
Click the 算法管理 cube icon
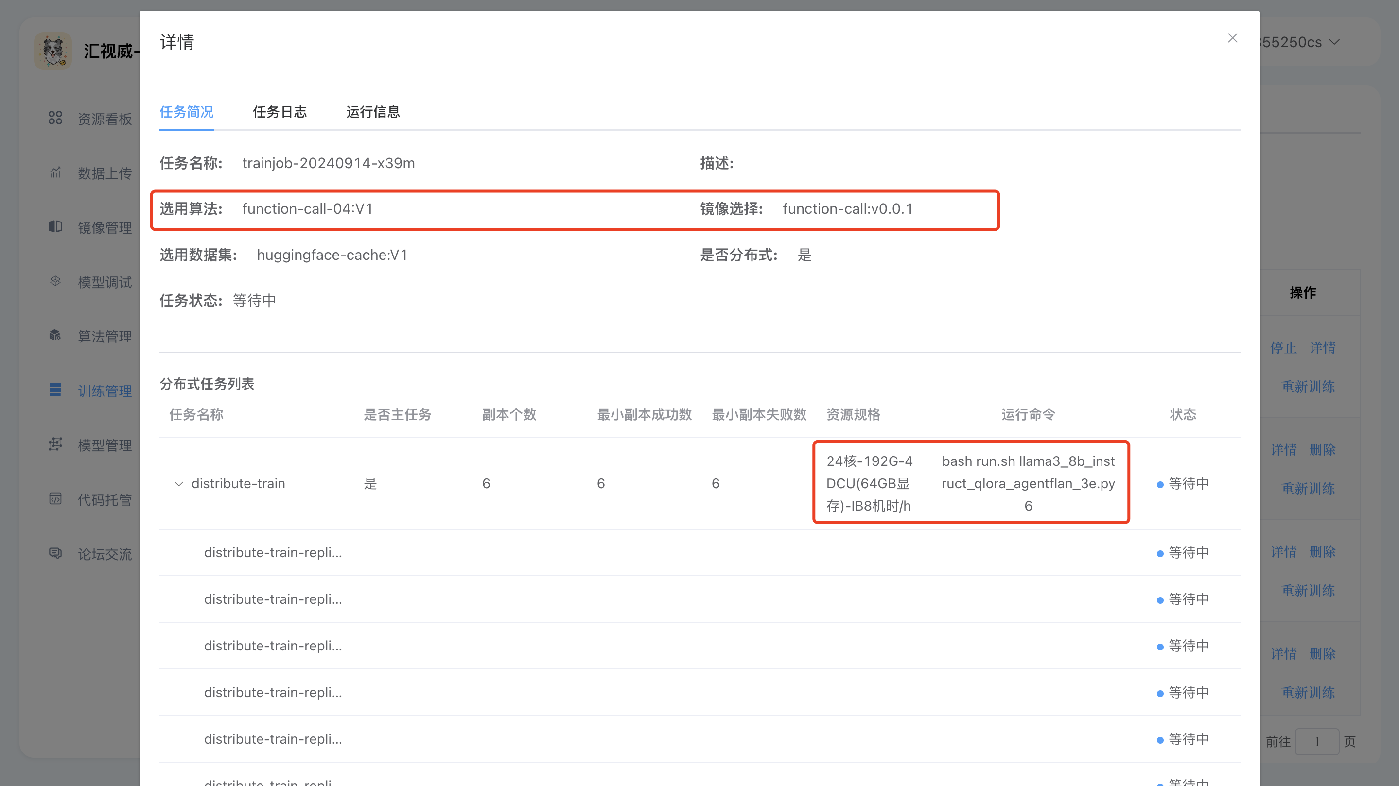click(x=55, y=336)
